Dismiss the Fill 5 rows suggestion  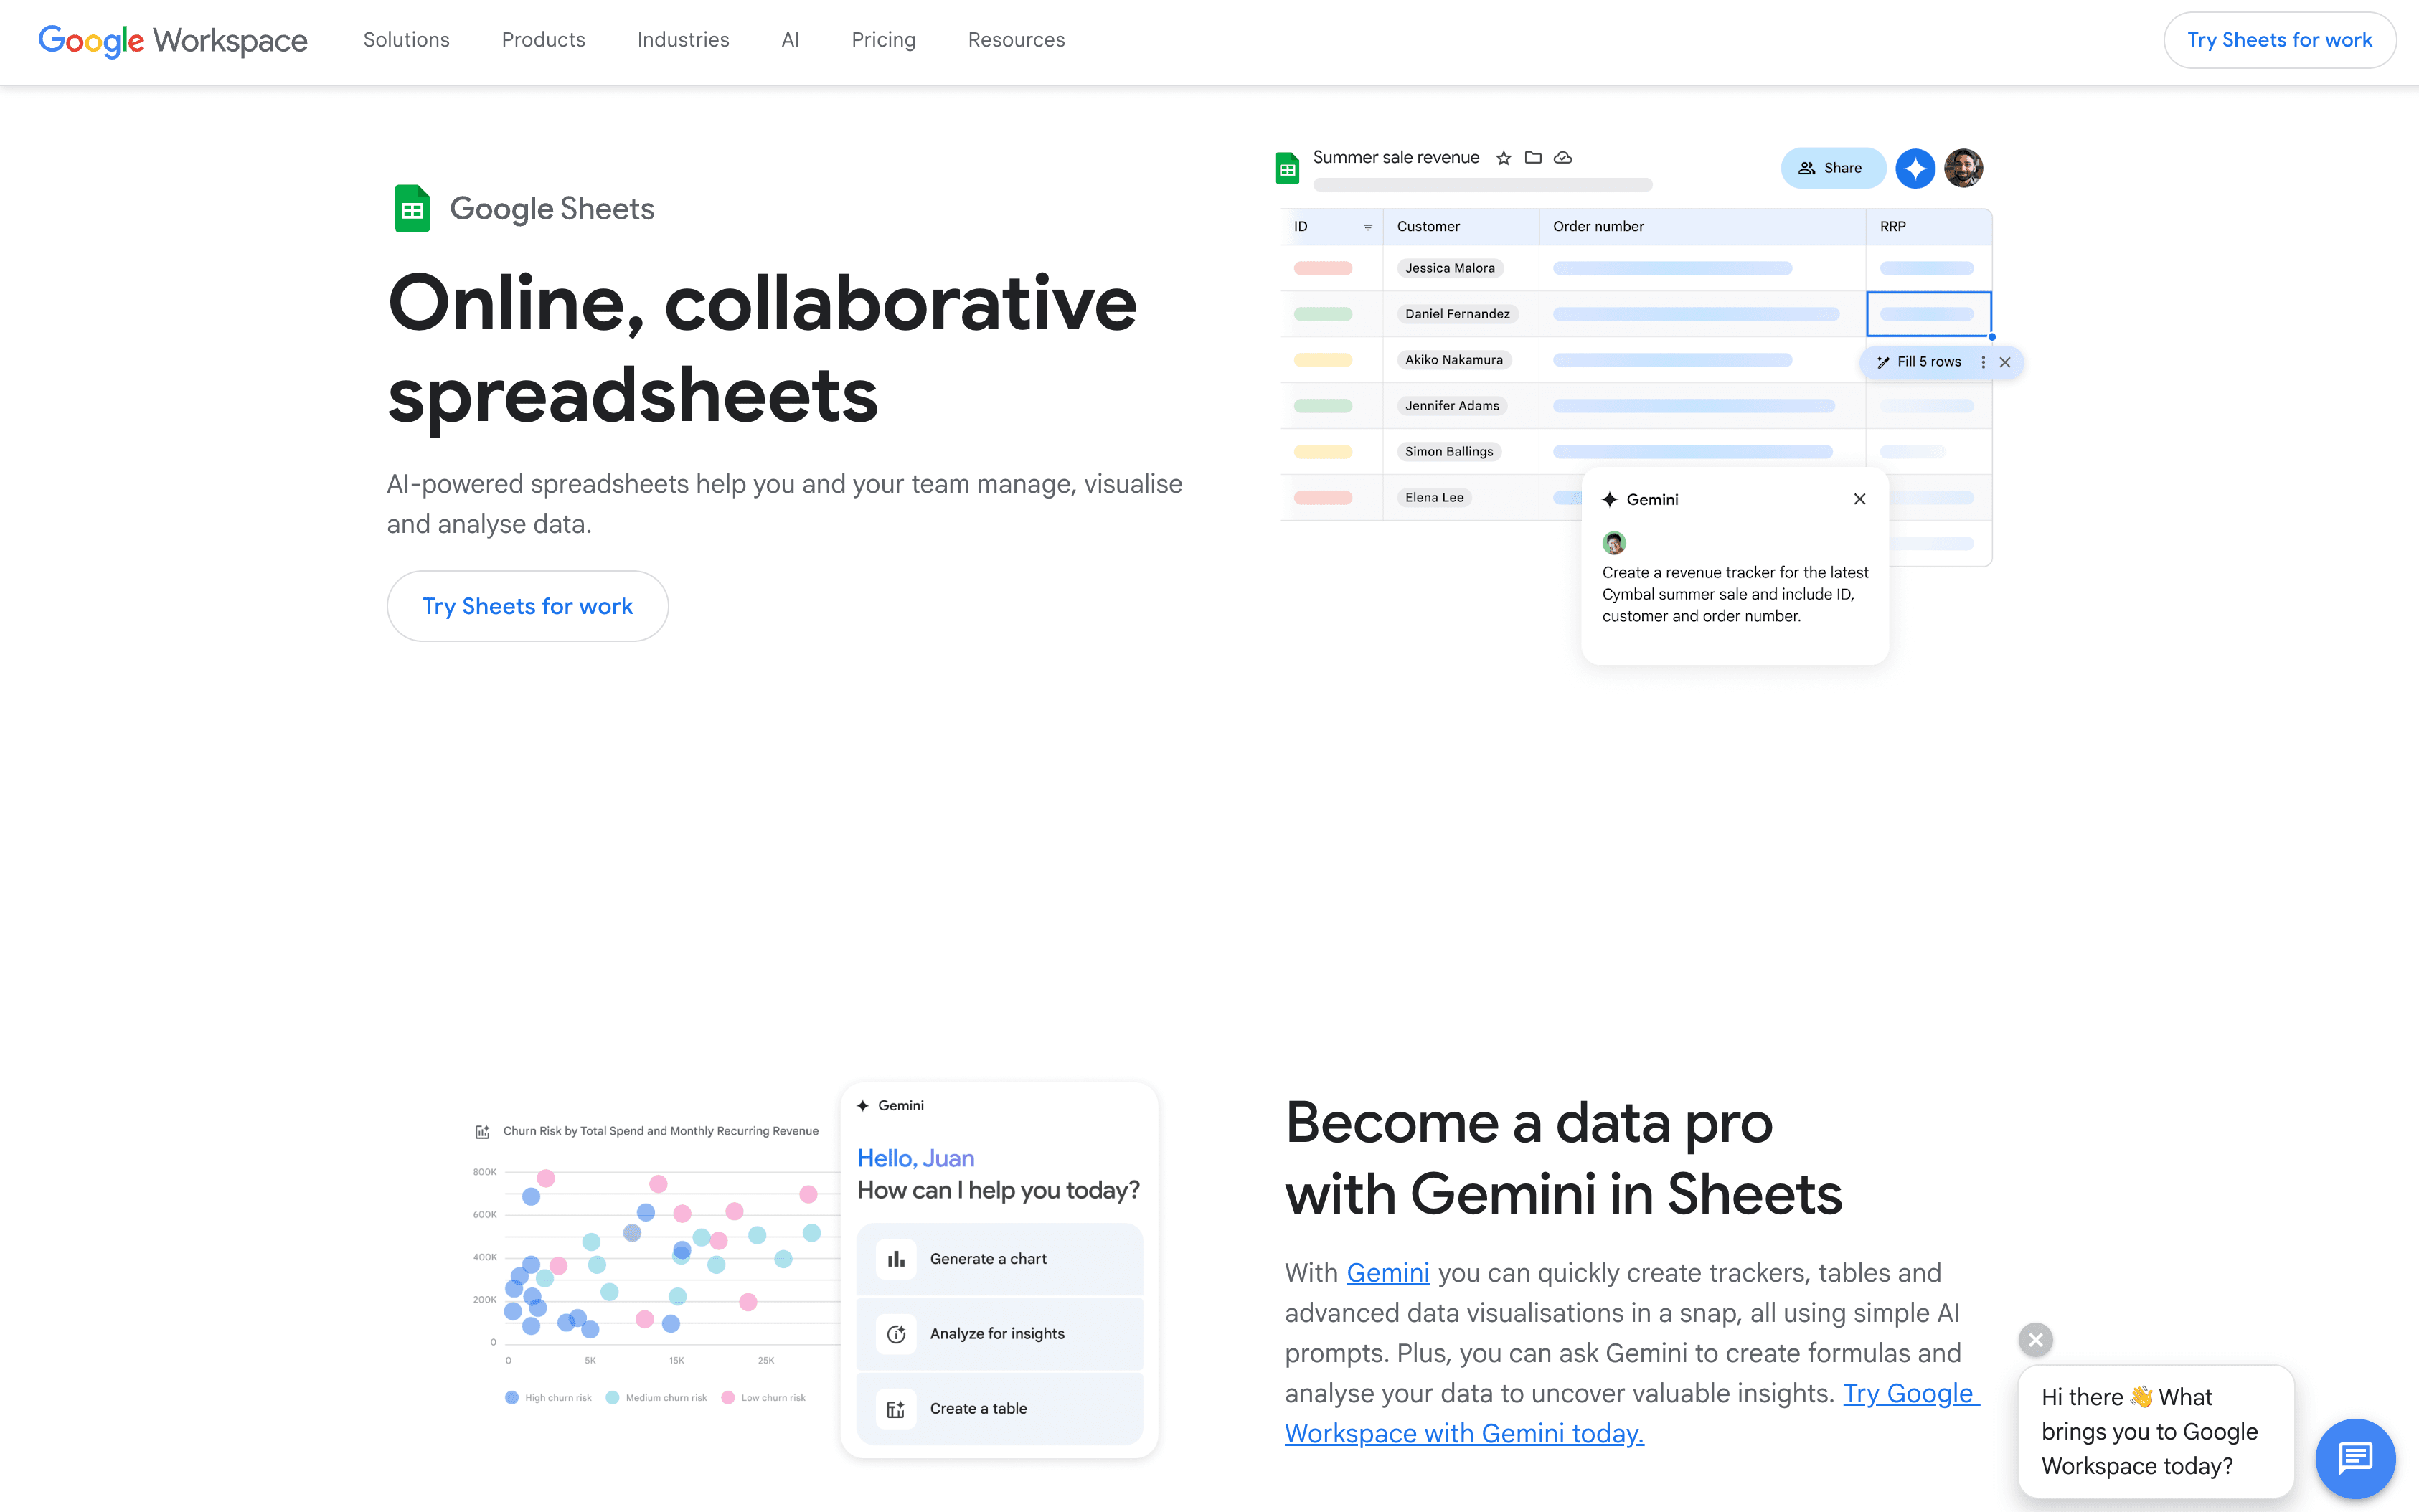click(2005, 362)
